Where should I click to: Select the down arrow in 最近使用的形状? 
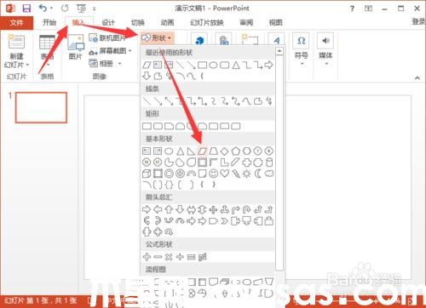147,76
